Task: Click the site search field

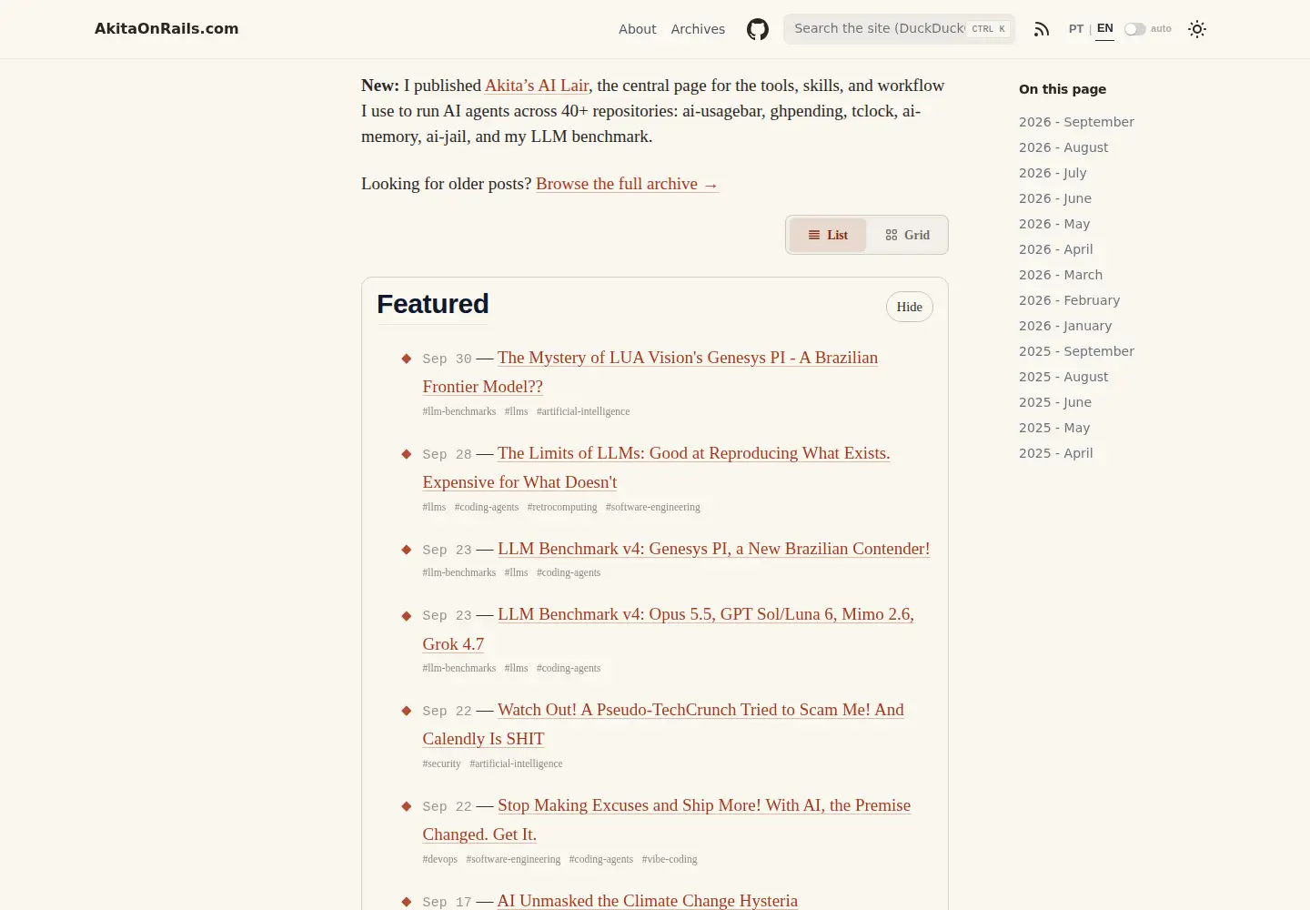Action: (900, 29)
